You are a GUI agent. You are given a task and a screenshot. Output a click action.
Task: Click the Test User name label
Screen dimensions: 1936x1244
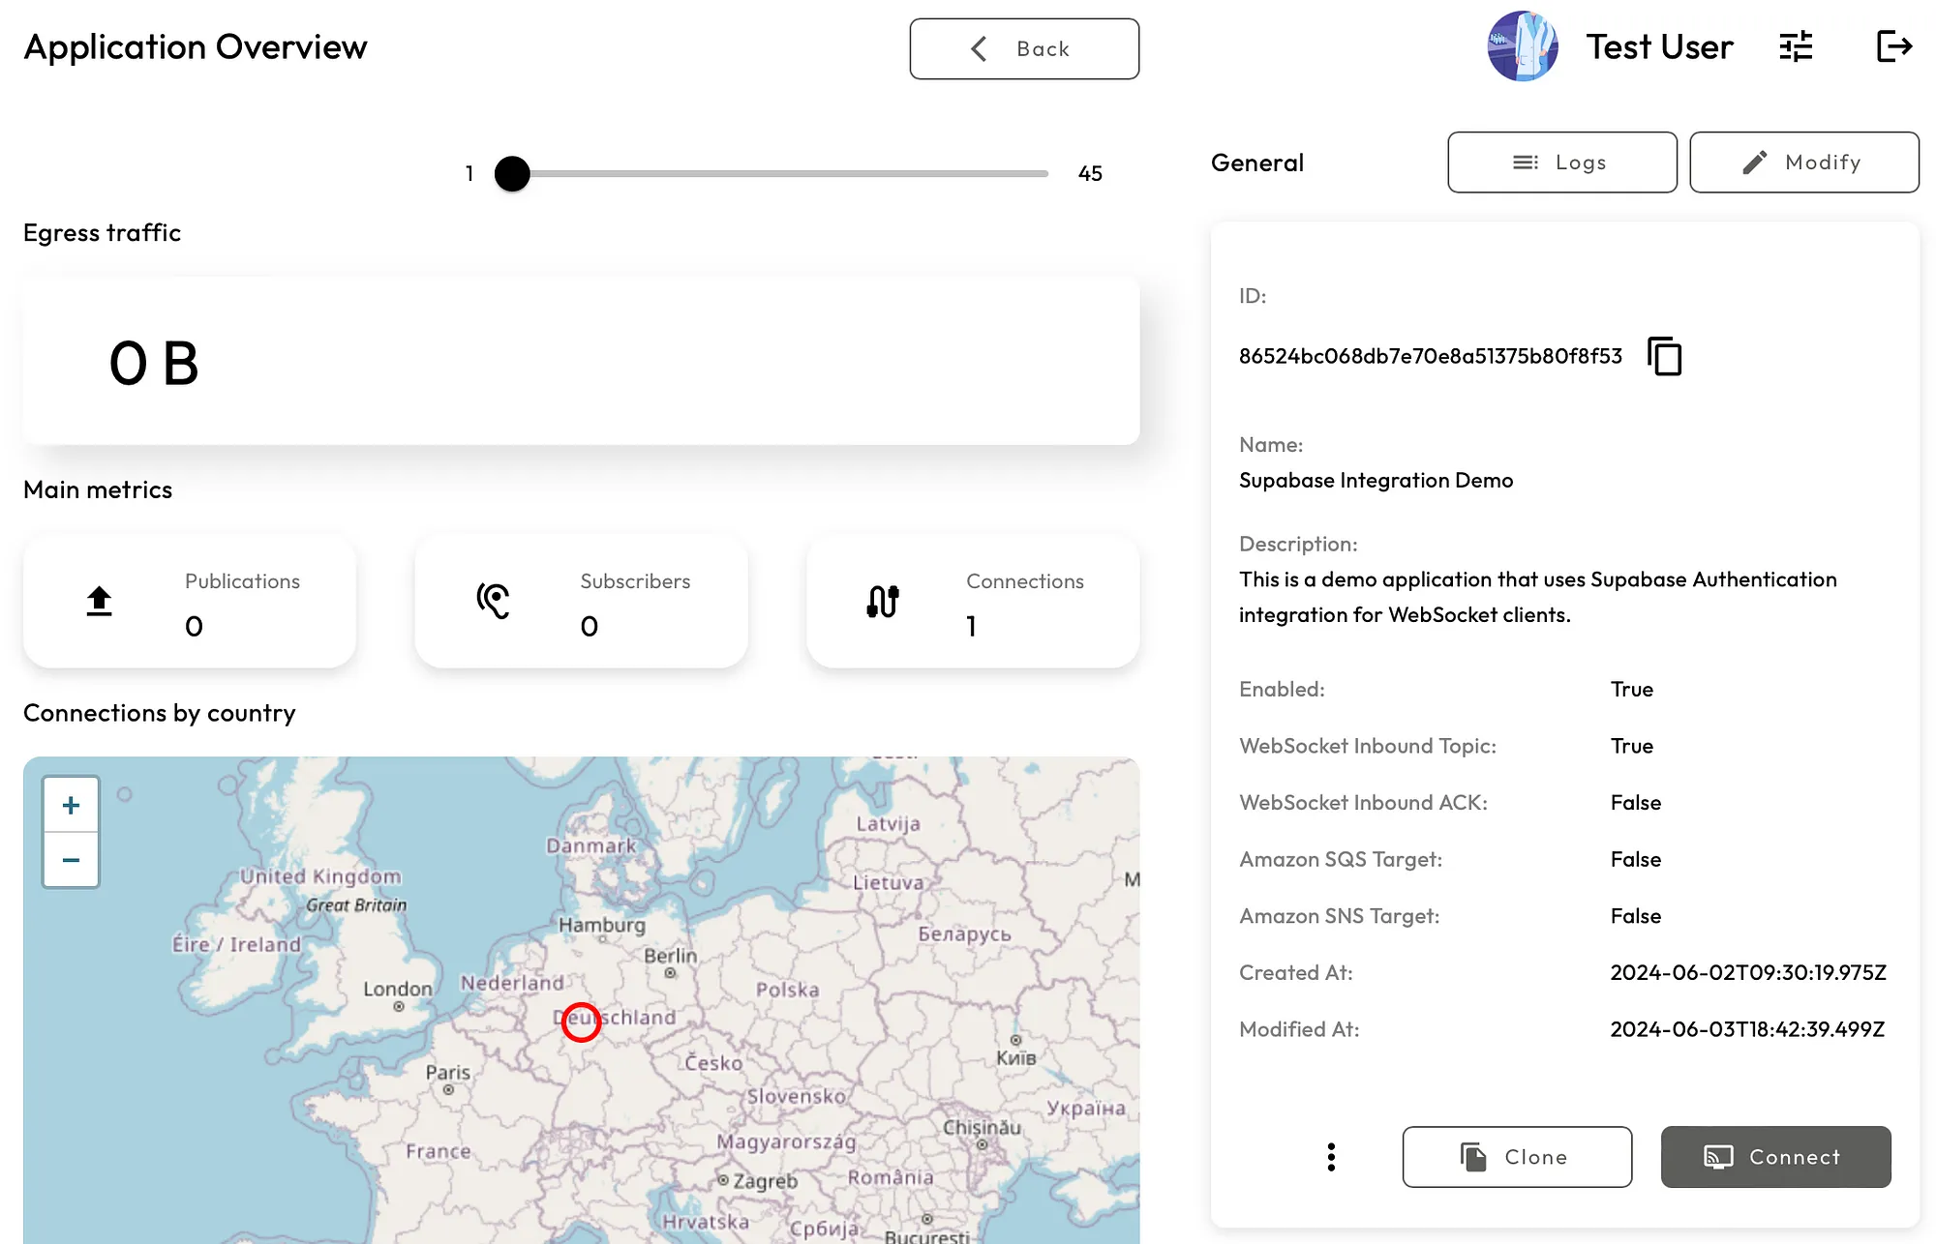tap(1659, 47)
